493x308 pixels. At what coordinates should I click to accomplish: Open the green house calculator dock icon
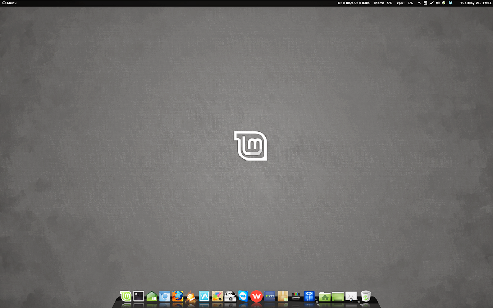(152, 297)
